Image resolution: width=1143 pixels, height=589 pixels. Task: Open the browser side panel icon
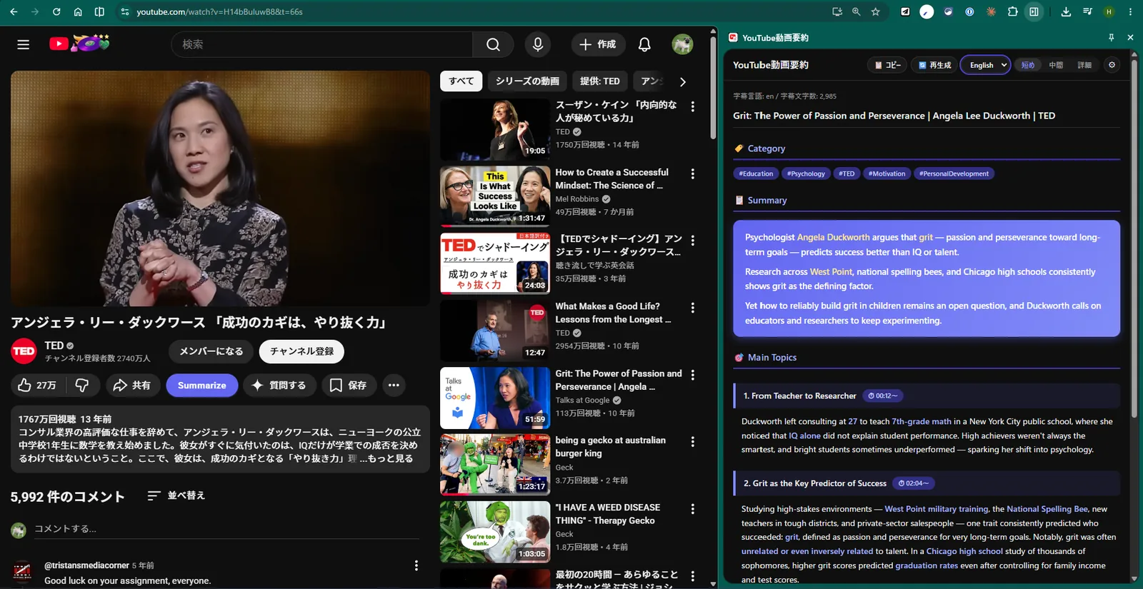pyautogui.click(x=1034, y=11)
